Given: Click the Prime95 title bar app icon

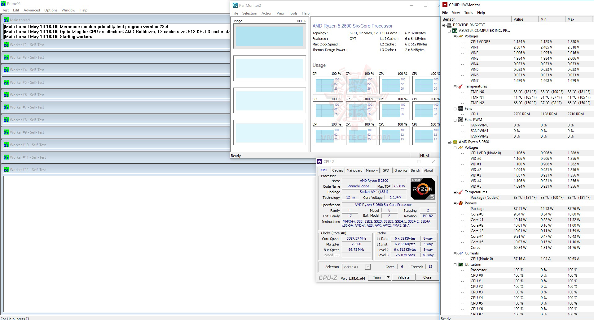Looking at the screenshot, I should pos(3,4).
